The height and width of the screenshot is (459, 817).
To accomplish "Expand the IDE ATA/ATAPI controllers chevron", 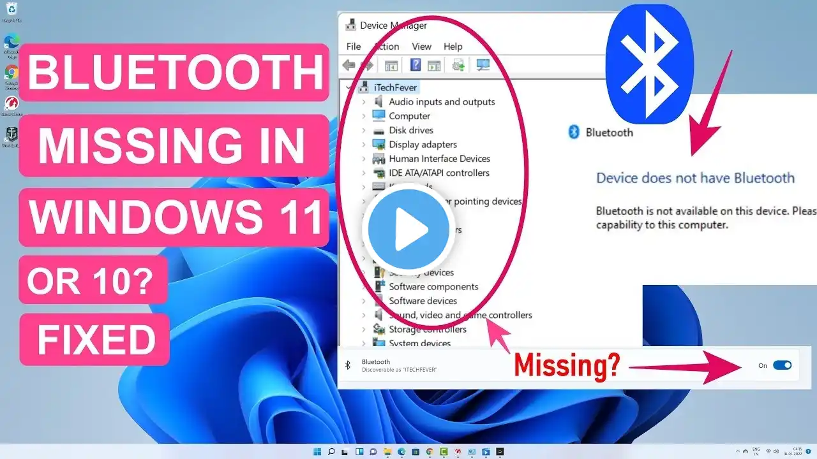I will pyautogui.click(x=364, y=173).
